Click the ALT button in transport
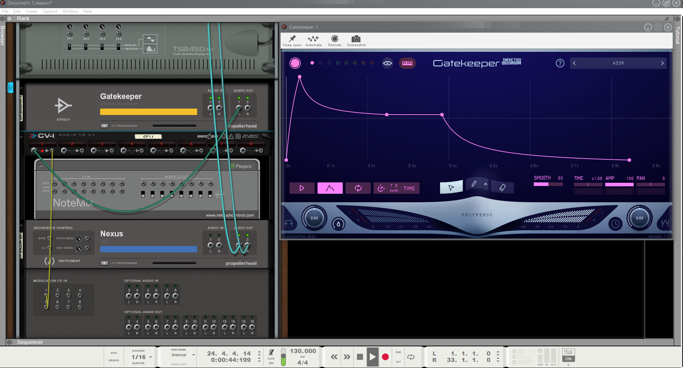The width and height of the screenshot is (683, 368). [x=398, y=362]
